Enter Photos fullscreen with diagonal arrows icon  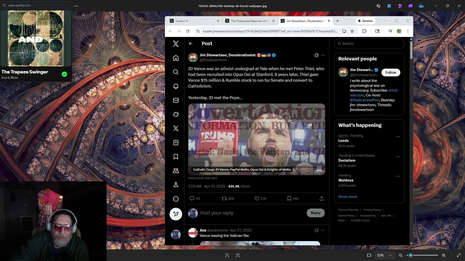[458, 255]
